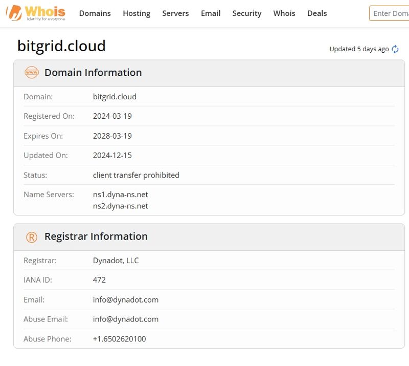Click the www globe icon beside Domain Information
This screenshot has height=366, width=409.
[32, 72]
